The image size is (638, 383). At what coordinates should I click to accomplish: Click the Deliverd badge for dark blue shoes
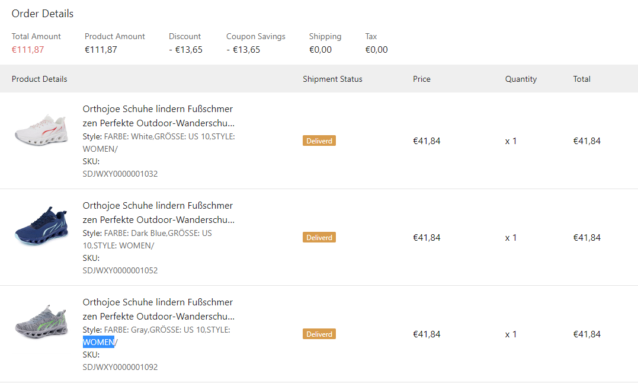pyautogui.click(x=319, y=238)
